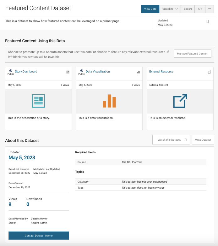Screen dimensions: 218x246
Task: Click the 'Topics' heading
Action: pyautogui.click(x=79, y=172)
